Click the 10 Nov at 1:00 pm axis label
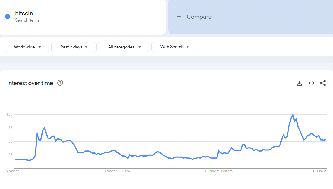The image size is (333, 189). pyautogui.click(x=219, y=171)
